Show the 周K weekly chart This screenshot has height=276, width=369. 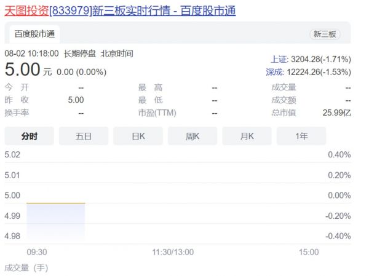click(x=192, y=136)
